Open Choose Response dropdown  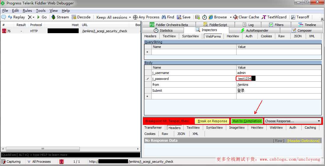point(293,121)
